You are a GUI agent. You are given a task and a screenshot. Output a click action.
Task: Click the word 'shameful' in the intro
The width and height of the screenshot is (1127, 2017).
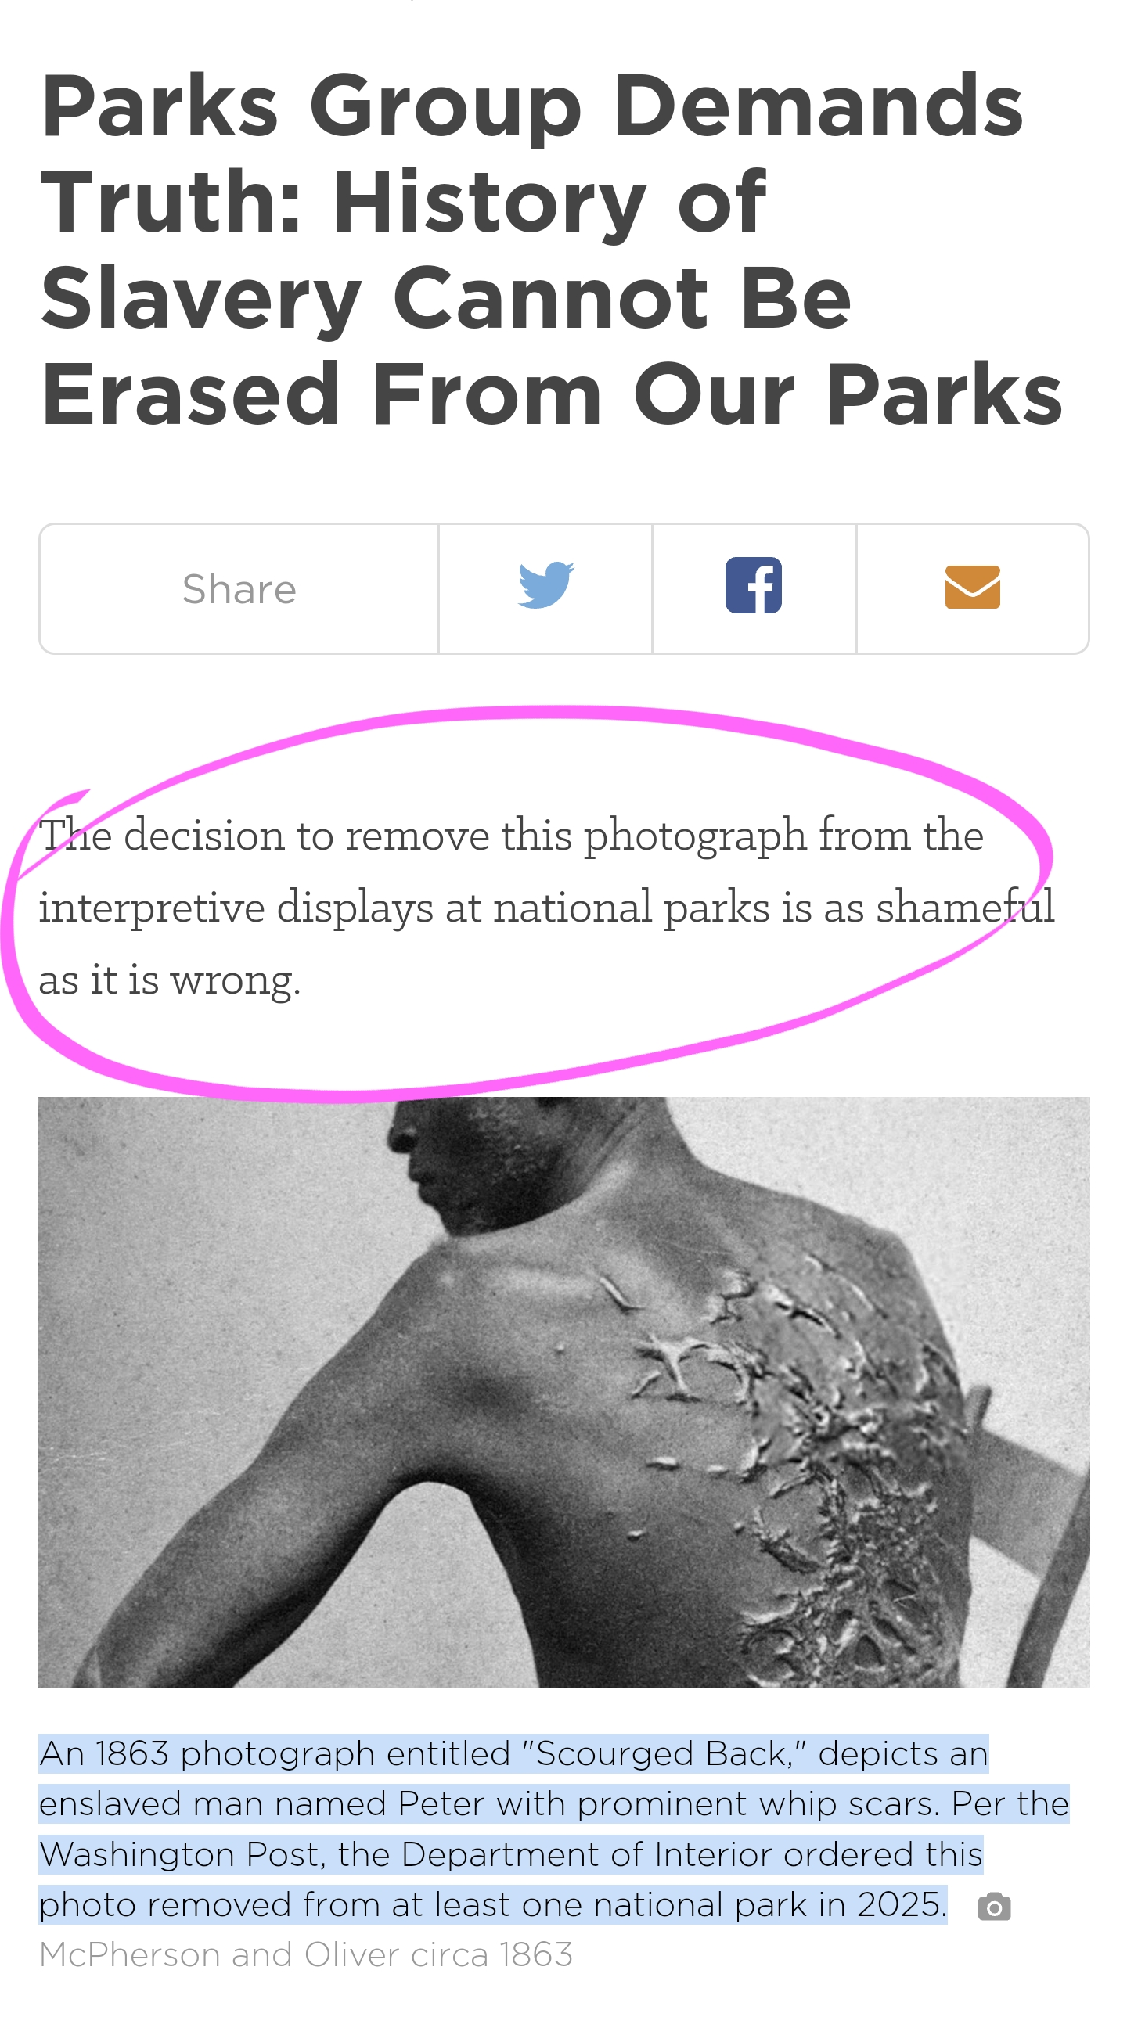(x=965, y=907)
